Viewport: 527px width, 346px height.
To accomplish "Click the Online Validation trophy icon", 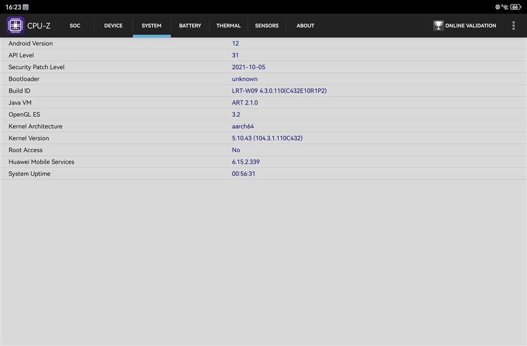I will [438, 26].
